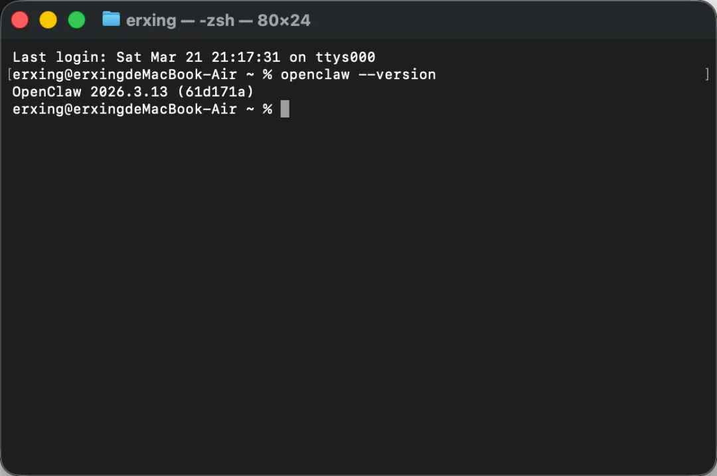Click the window title 'erxing — -zsh — 80×24'
This screenshot has height=476, width=717.
pyautogui.click(x=218, y=20)
